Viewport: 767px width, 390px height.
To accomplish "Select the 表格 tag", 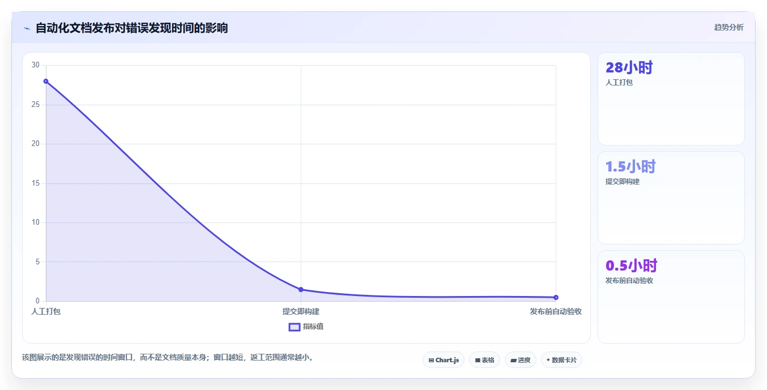I will pos(484,360).
